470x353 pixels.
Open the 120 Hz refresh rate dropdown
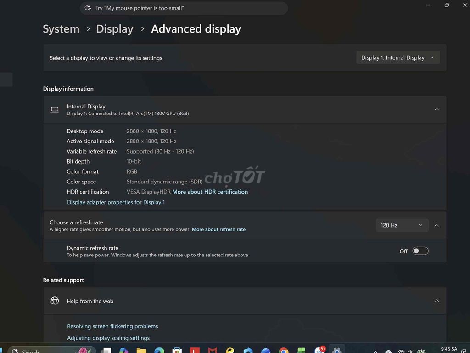(402, 225)
